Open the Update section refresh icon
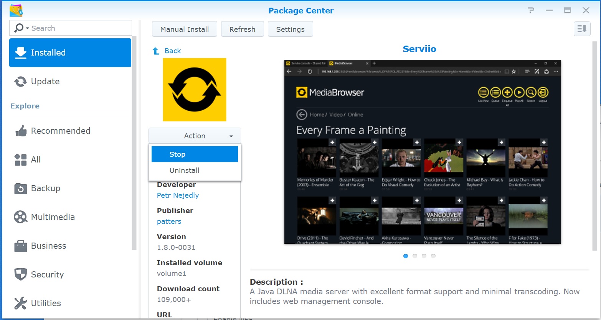 coord(21,82)
